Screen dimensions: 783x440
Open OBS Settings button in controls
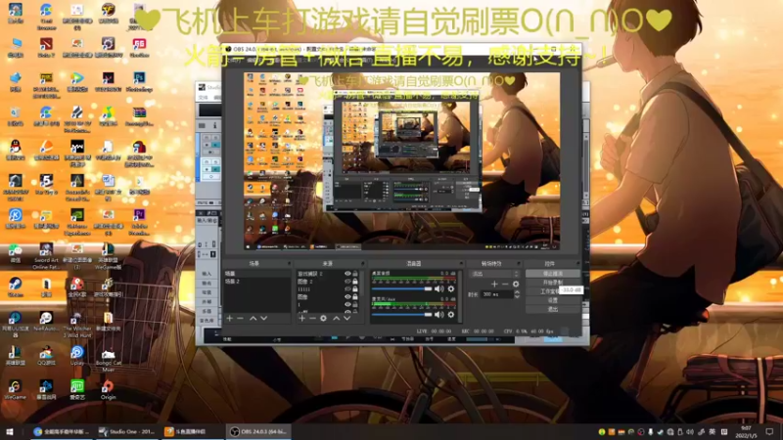[x=553, y=300]
